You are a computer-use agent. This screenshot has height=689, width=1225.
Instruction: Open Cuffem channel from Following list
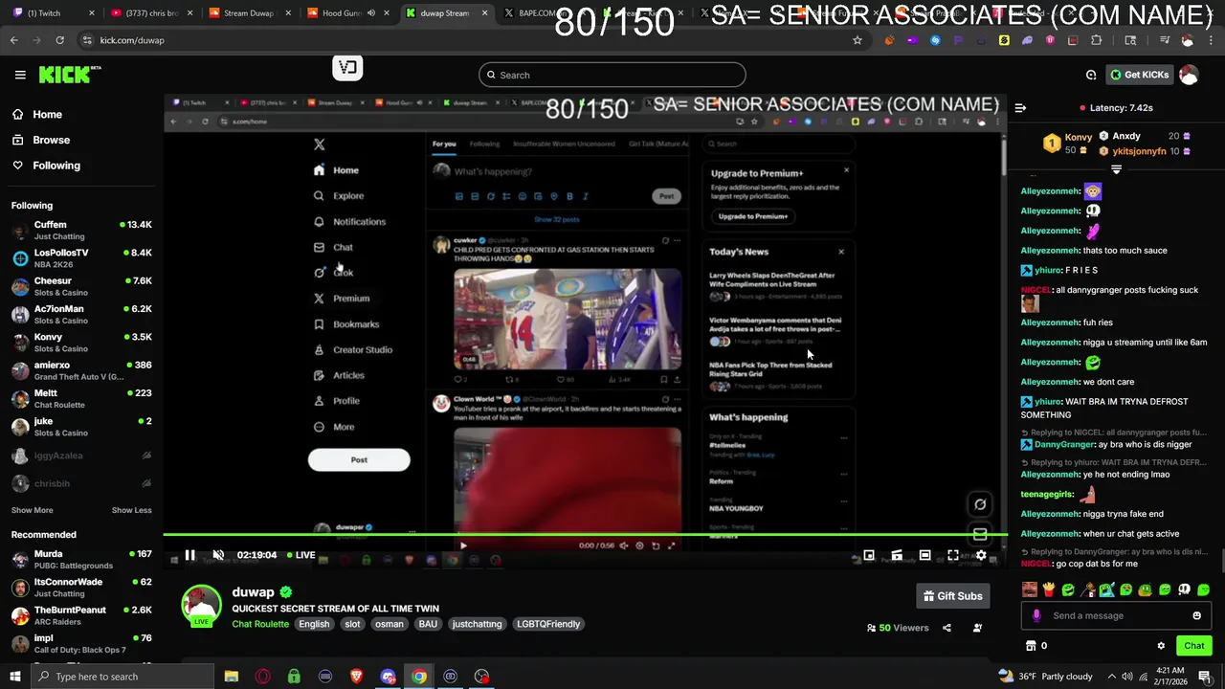[81, 230]
